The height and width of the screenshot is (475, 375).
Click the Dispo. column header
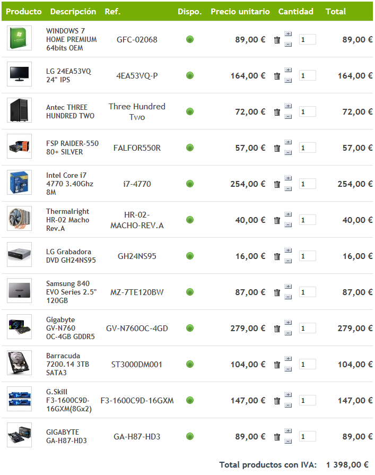[x=190, y=12]
